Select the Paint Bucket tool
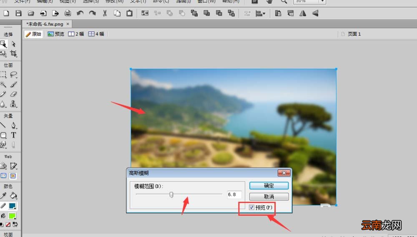417x237 pixels. (13, 196)
